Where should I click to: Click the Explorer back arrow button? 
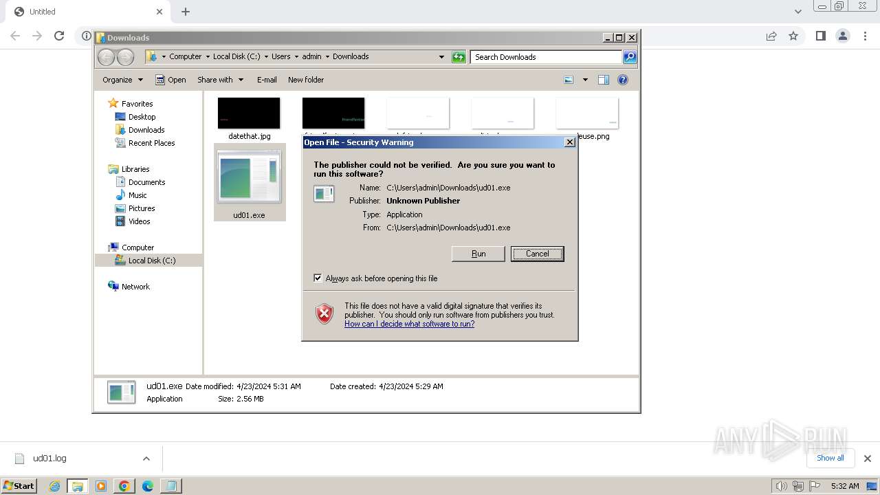[x=106, y=57]
